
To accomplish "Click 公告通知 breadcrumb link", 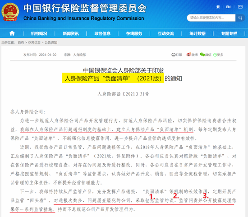I will click(x=51, y=42).
